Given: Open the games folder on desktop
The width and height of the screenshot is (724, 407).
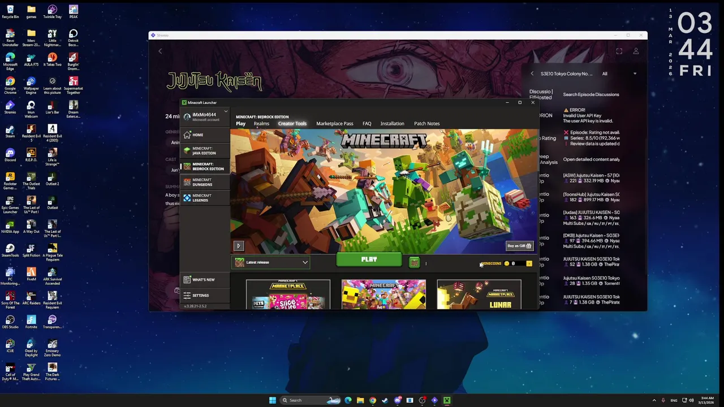Looking at the screenshot, I should [x=31, y=12].
